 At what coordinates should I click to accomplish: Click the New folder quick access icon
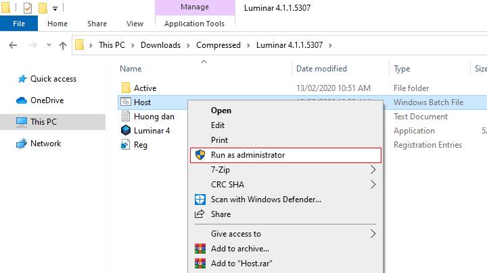(43, 7)
